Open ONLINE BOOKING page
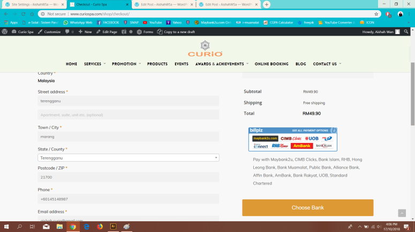The width and height of the screenshot is (415, 232). [x=271, y=64]
